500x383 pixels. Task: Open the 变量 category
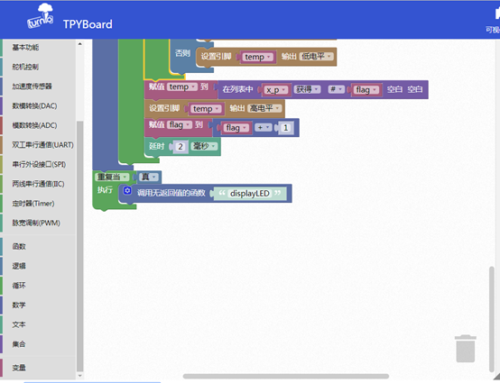tap(19, 368)
